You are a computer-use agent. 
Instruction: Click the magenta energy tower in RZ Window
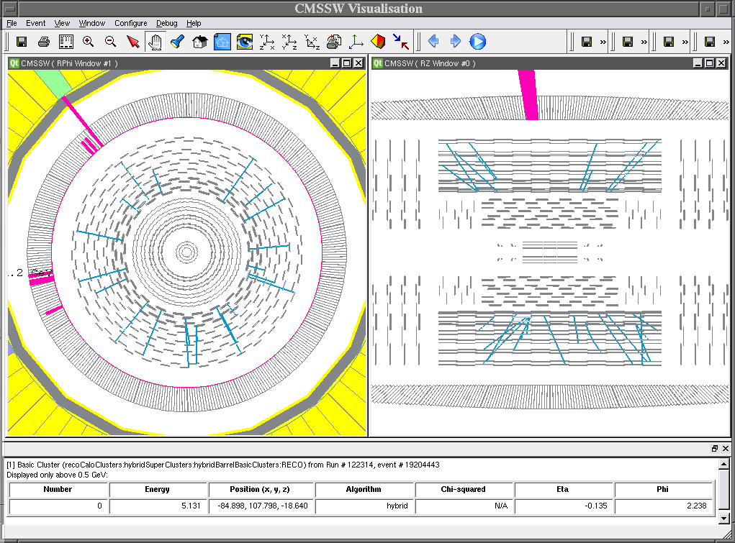[x=528, y=95]
